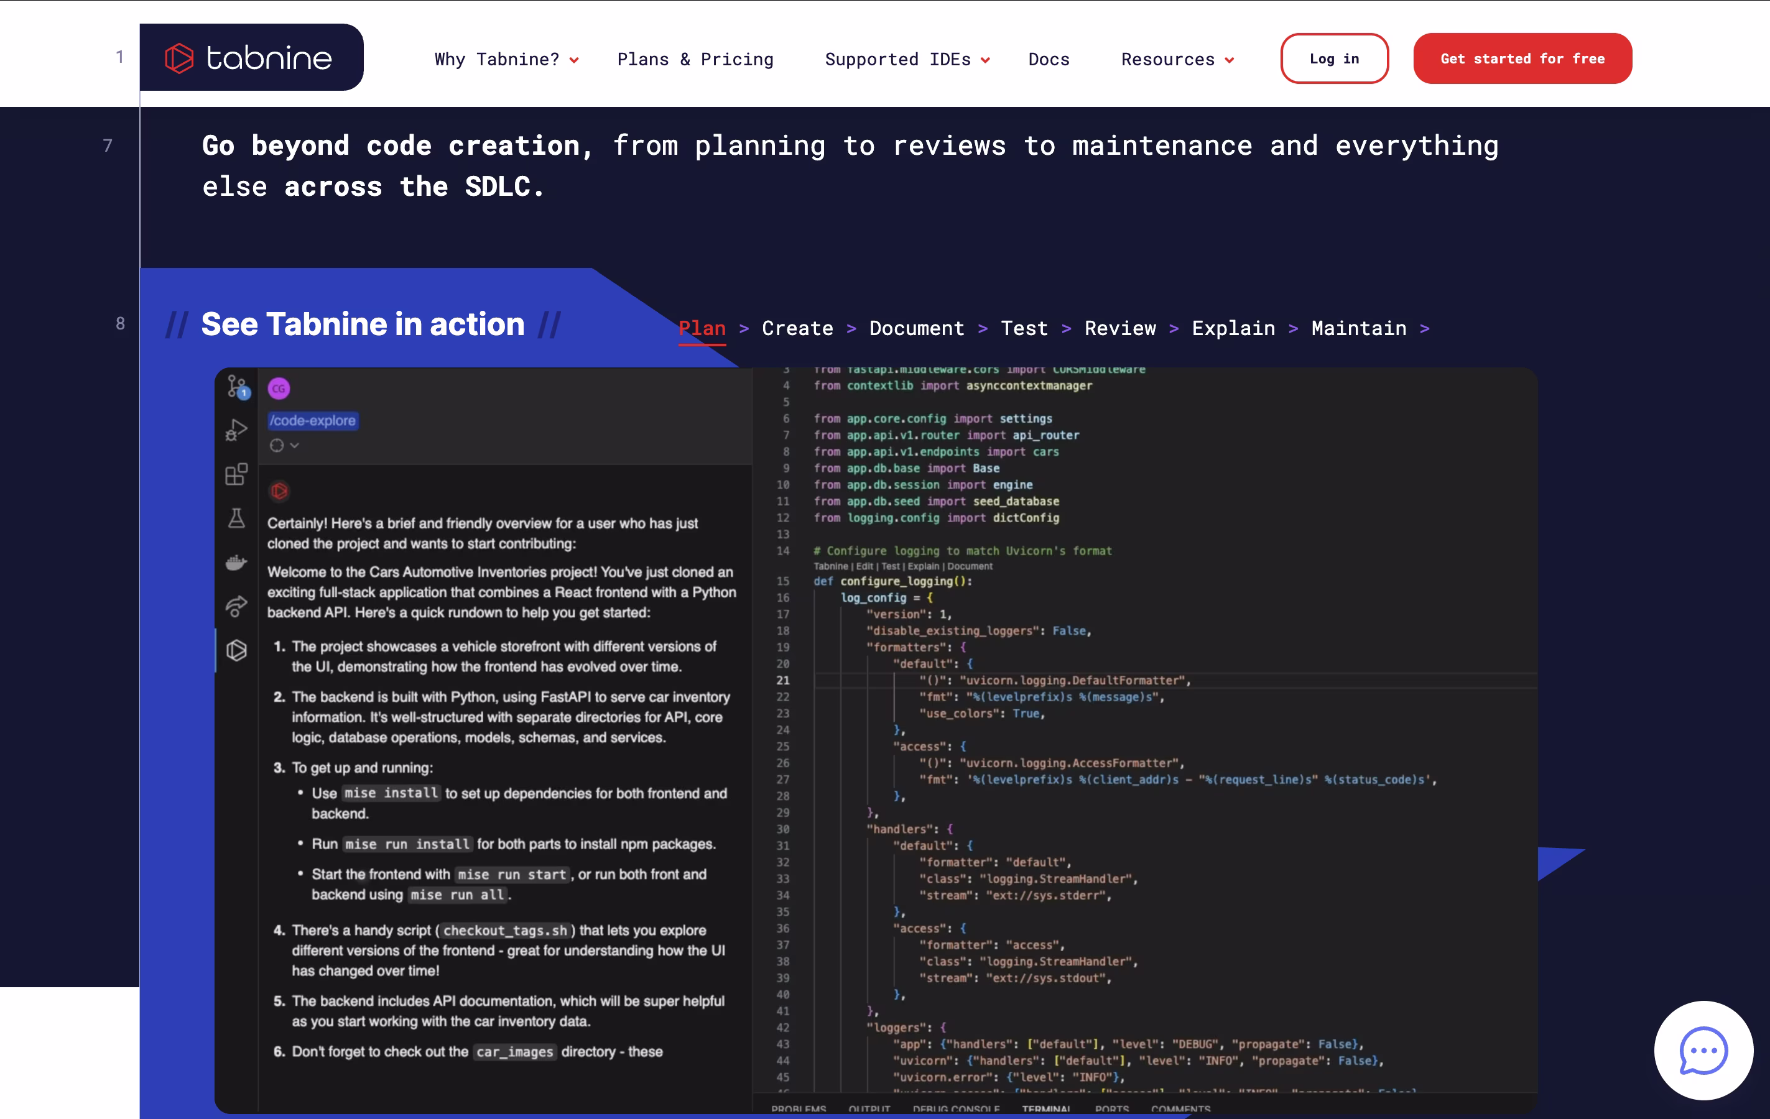The width and height of the screenshot is (1770, 1119).
Task: Open the Extensions sidebar icon
Action: point(236,474)
